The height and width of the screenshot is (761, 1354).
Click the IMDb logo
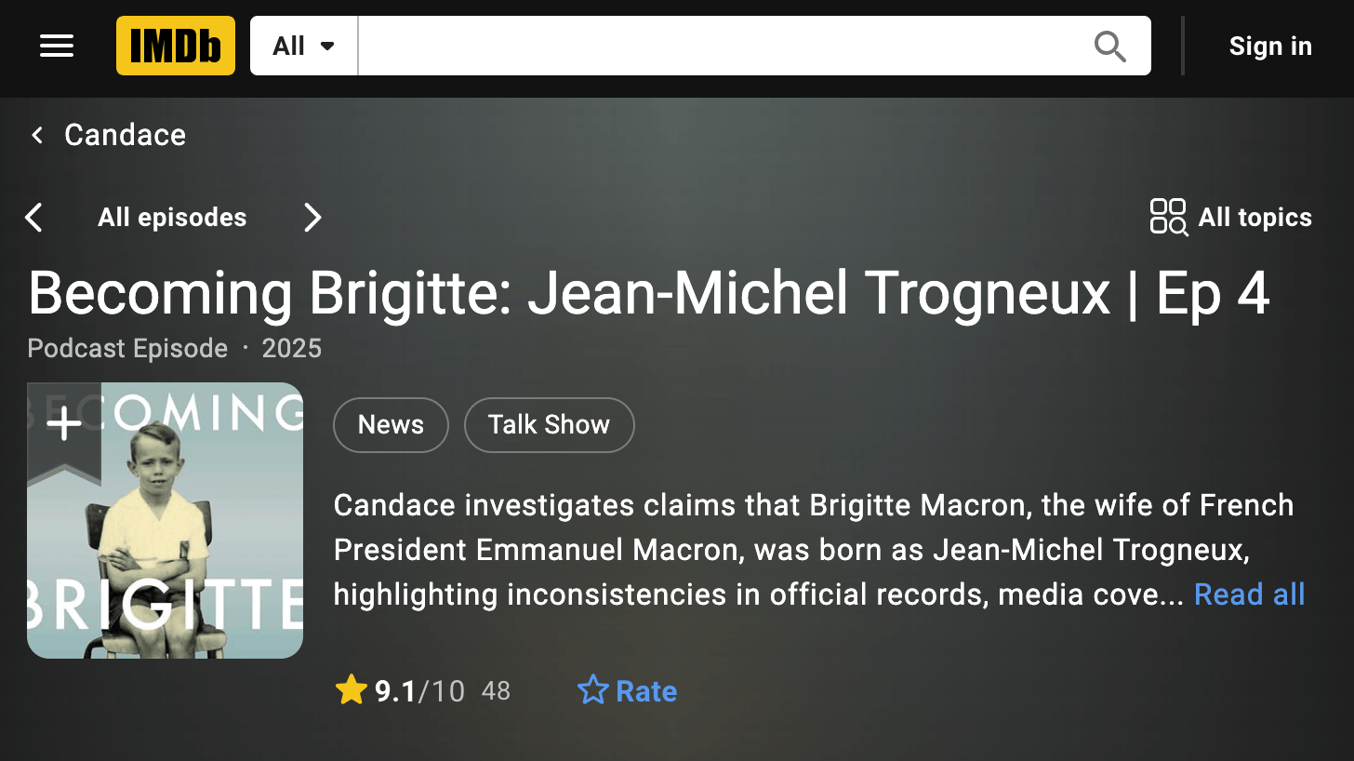[176, 46]
